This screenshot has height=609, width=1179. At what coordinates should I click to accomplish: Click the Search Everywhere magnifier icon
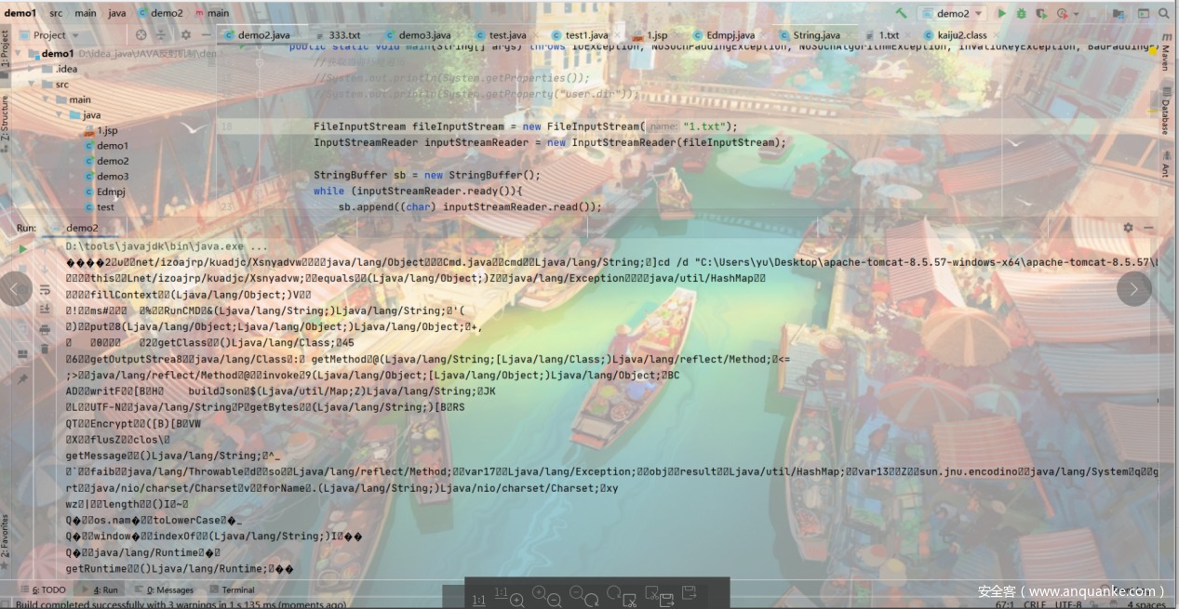pos(1166,14)
